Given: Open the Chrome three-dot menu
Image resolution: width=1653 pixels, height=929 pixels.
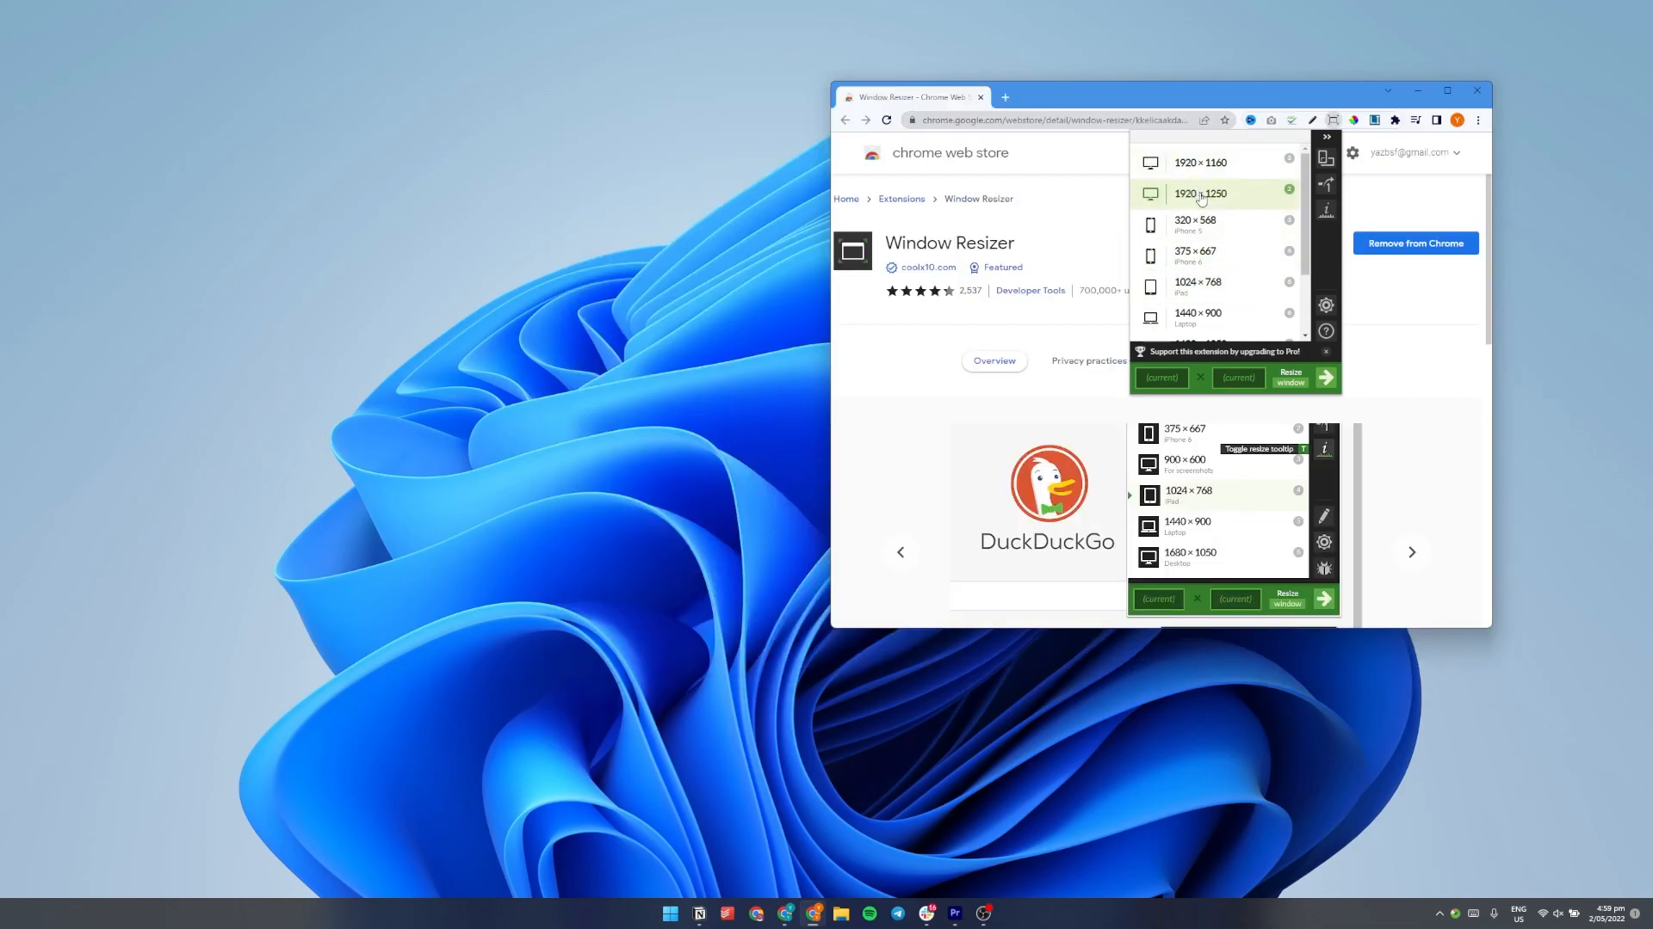Looking at the screenshot, I should click(x=1478, y=120).
